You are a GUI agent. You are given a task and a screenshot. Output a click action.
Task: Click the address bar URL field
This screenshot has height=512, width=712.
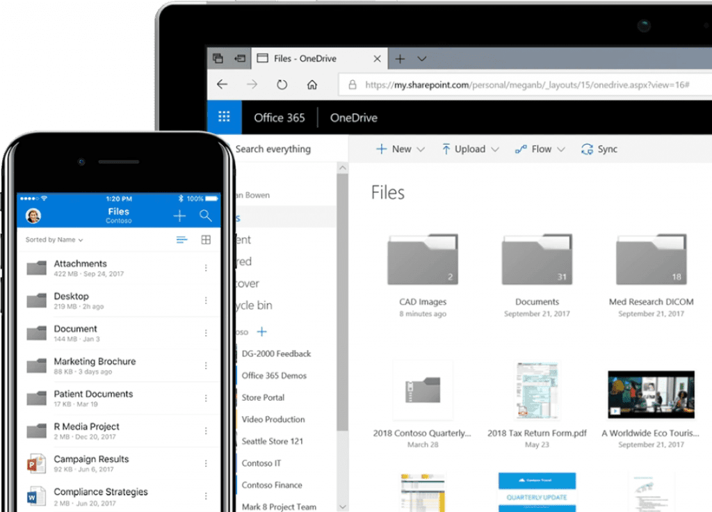click(527, 84)
